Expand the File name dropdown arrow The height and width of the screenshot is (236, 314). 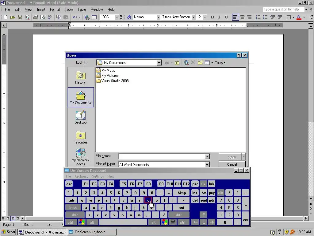[x=207, y=156]
